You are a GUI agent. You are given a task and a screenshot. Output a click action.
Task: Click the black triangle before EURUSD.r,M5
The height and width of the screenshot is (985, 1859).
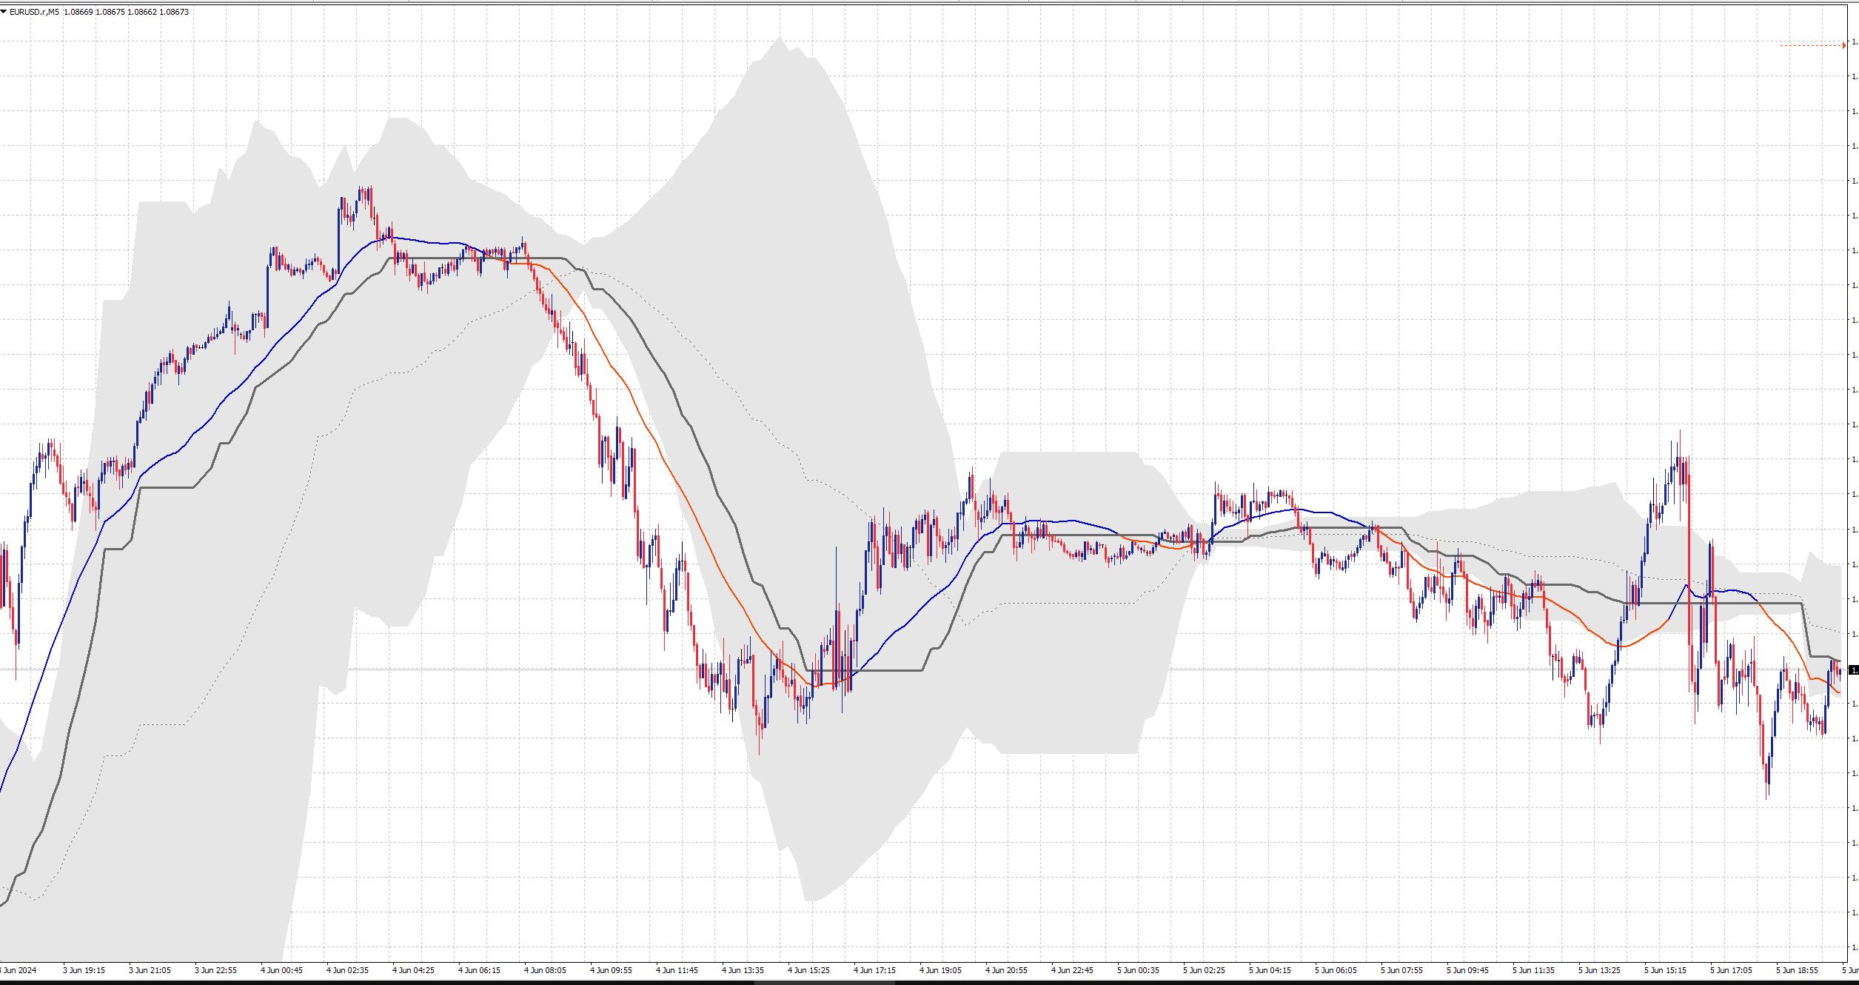tap(4, 12)
